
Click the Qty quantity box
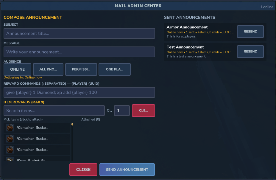(122, 111)
